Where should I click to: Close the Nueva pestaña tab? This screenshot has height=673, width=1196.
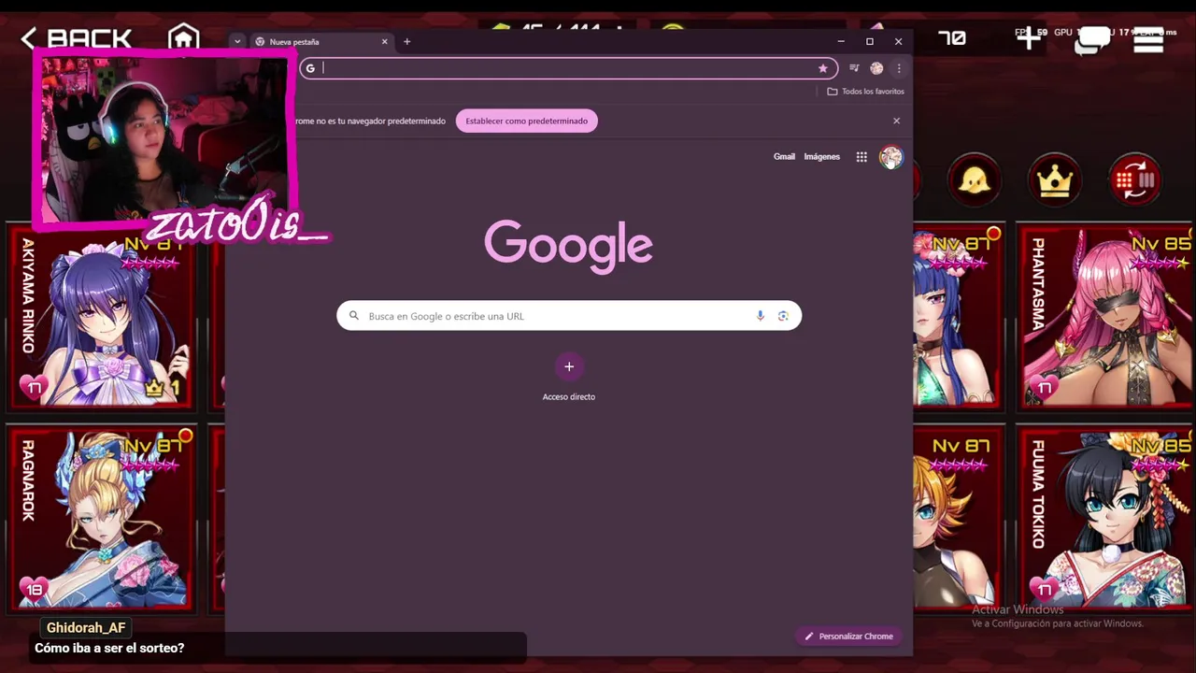[x=384, y=42]
